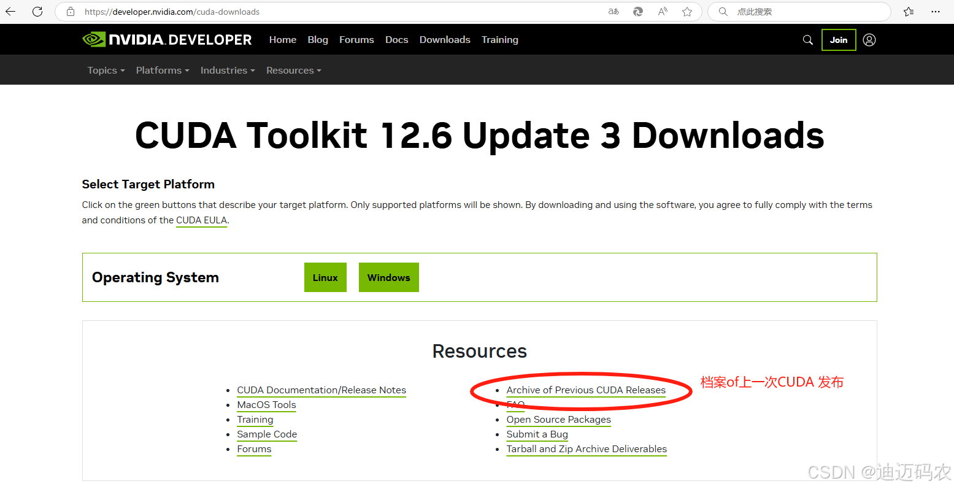Open Submit a Bug link
The width and height of the screenshot is (954, 489).
(537, 434)
